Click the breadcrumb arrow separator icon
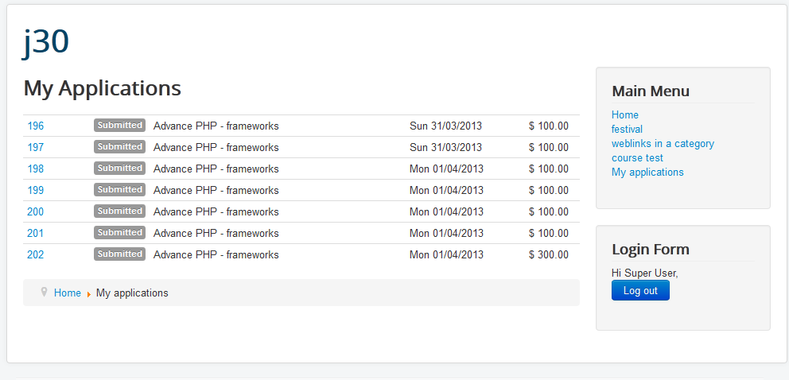Viewport: 789px width, 380px height. [x=88, y=293]
